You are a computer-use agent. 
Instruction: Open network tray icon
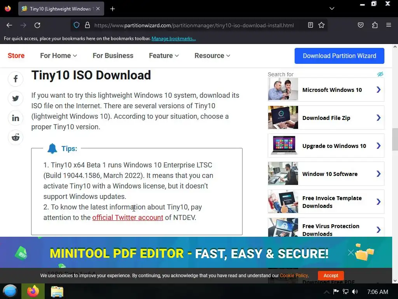(x=346, y=291)
